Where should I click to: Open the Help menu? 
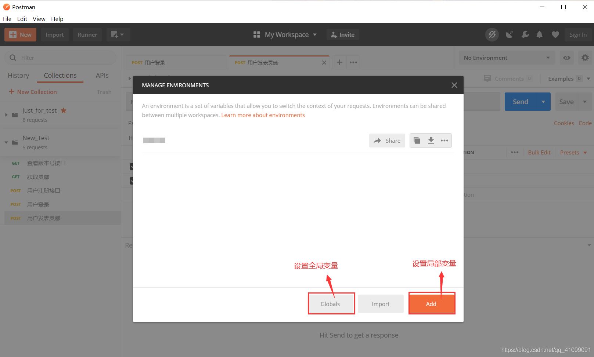57,19
